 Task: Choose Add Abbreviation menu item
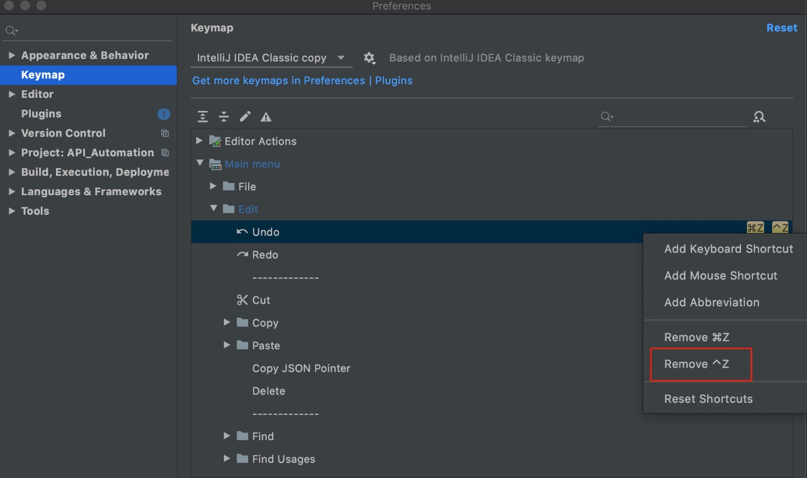(x=725, y=303)
